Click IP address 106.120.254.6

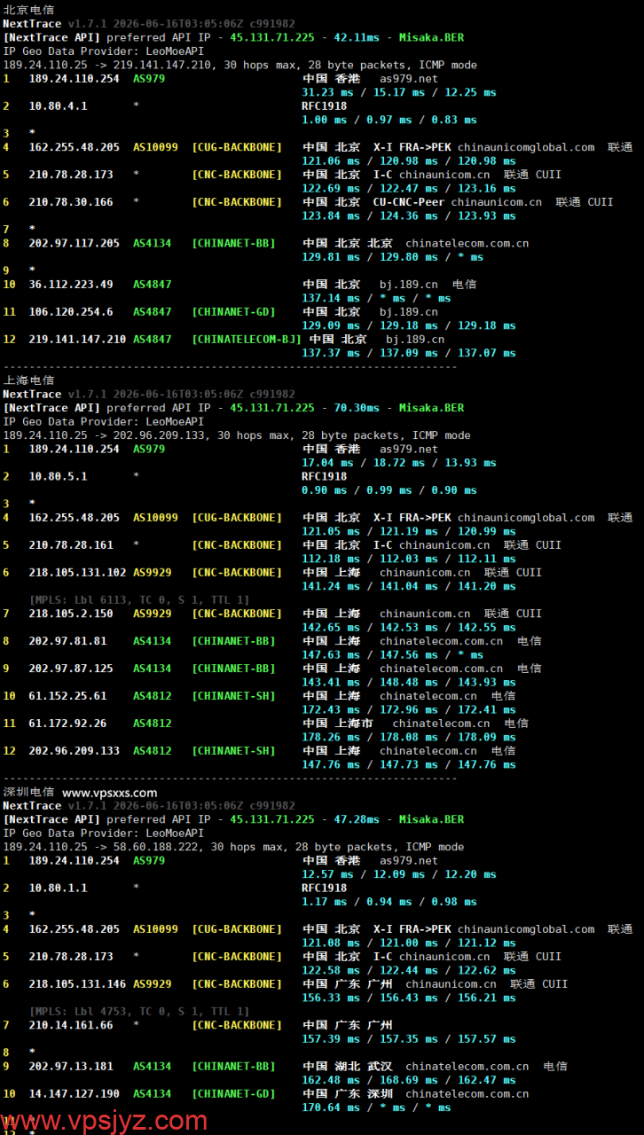71,312
